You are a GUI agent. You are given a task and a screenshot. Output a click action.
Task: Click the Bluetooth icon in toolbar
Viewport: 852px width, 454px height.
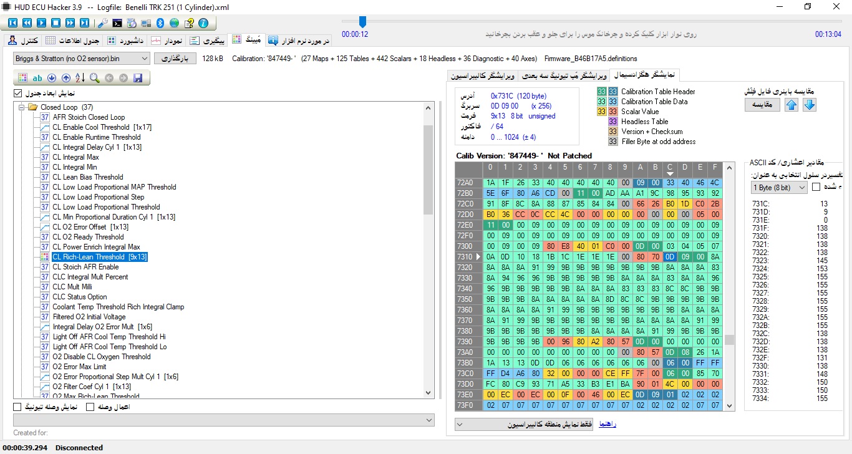point(160,23)
